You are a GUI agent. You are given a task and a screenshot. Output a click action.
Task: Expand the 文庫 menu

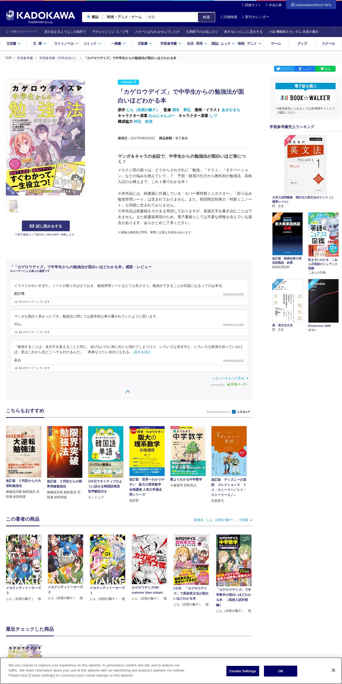39,43
